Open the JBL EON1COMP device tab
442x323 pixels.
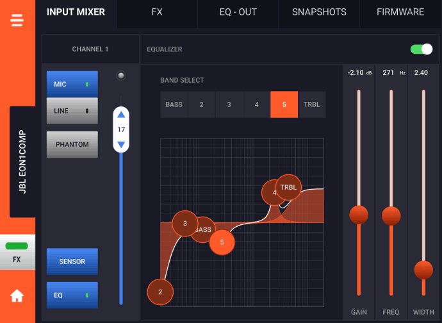(22, 161)
